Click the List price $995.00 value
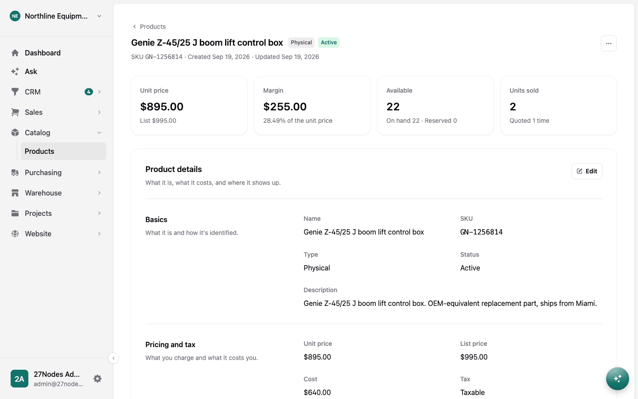This screenshot has width=638, height=399. tap(474, 357)
